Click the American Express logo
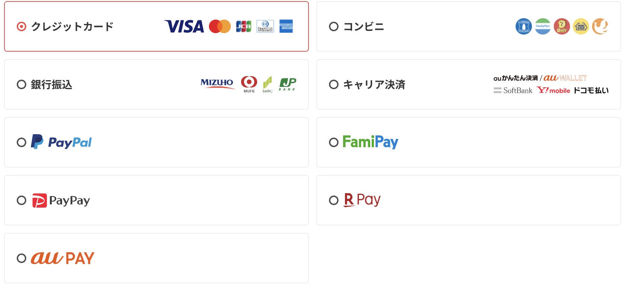Viewport: 623px width, 286px height. (286, 26)
